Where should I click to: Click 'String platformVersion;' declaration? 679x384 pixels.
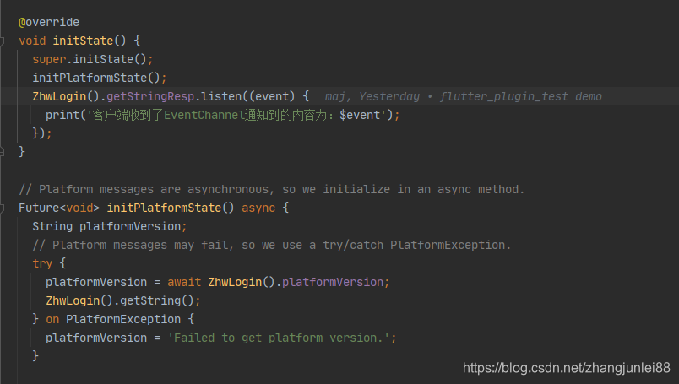[110, 226]
